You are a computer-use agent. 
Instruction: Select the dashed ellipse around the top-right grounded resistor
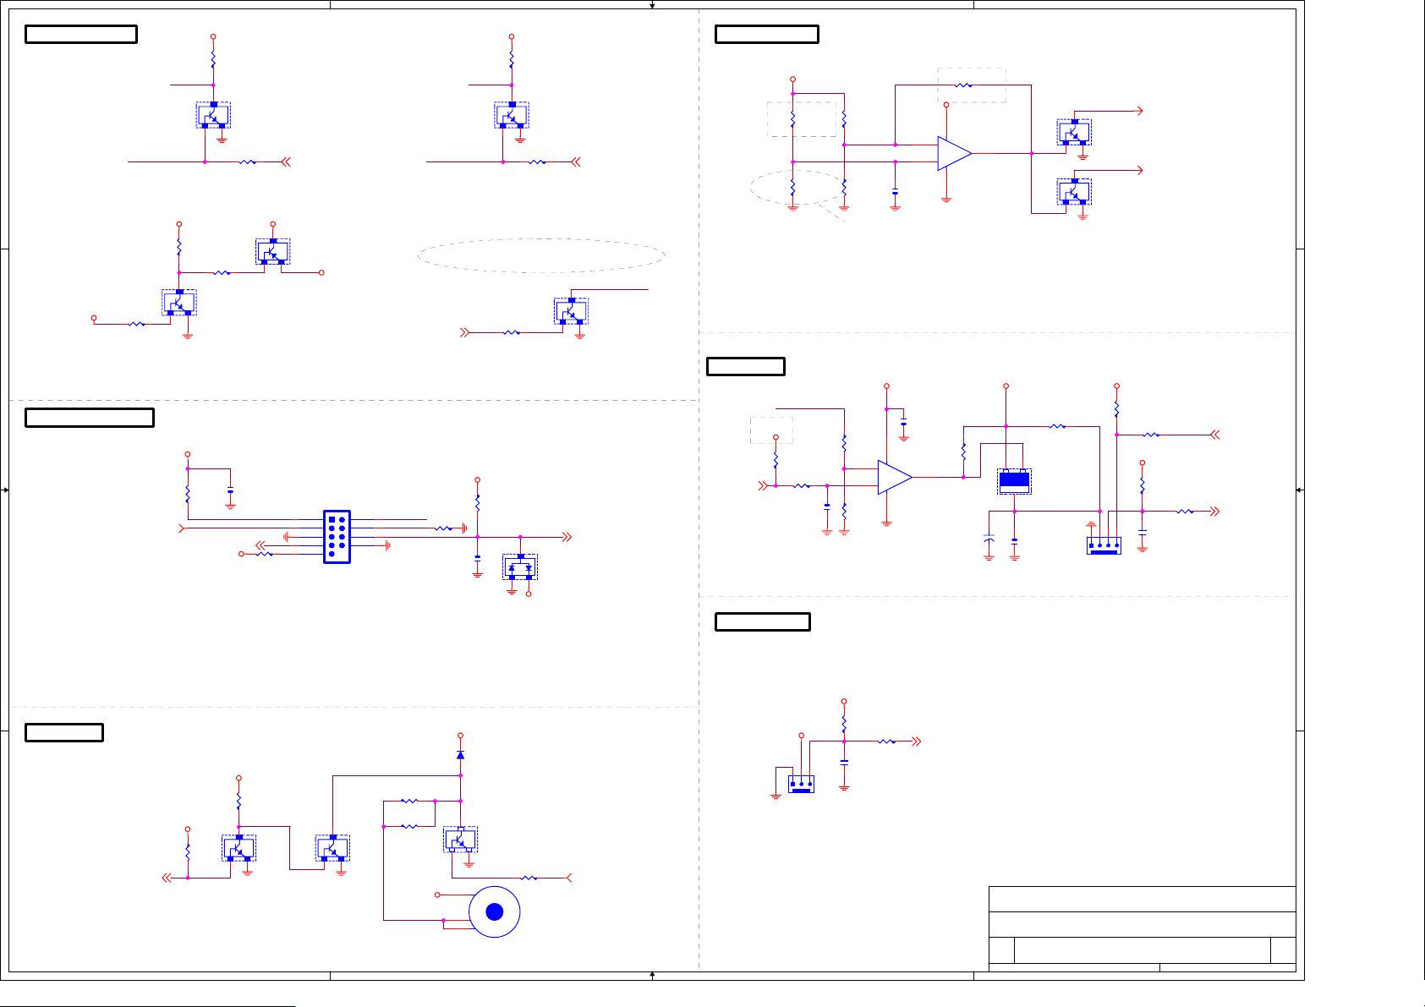(797, 187)
